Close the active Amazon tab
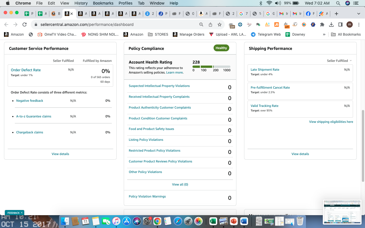 pyautogui.click(x=72, y=14)
